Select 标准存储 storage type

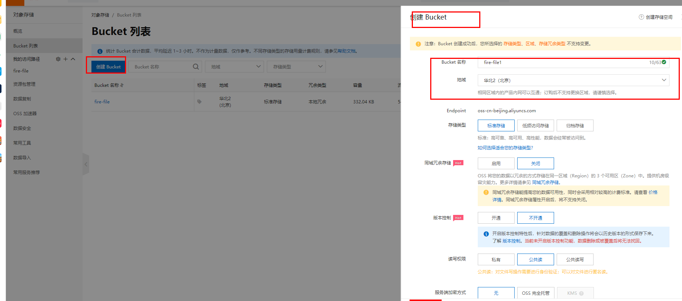point(496,125)
